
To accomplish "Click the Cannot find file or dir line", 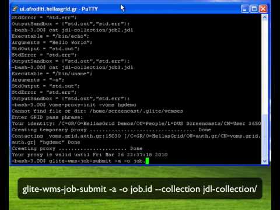I will tap(97, 111).
